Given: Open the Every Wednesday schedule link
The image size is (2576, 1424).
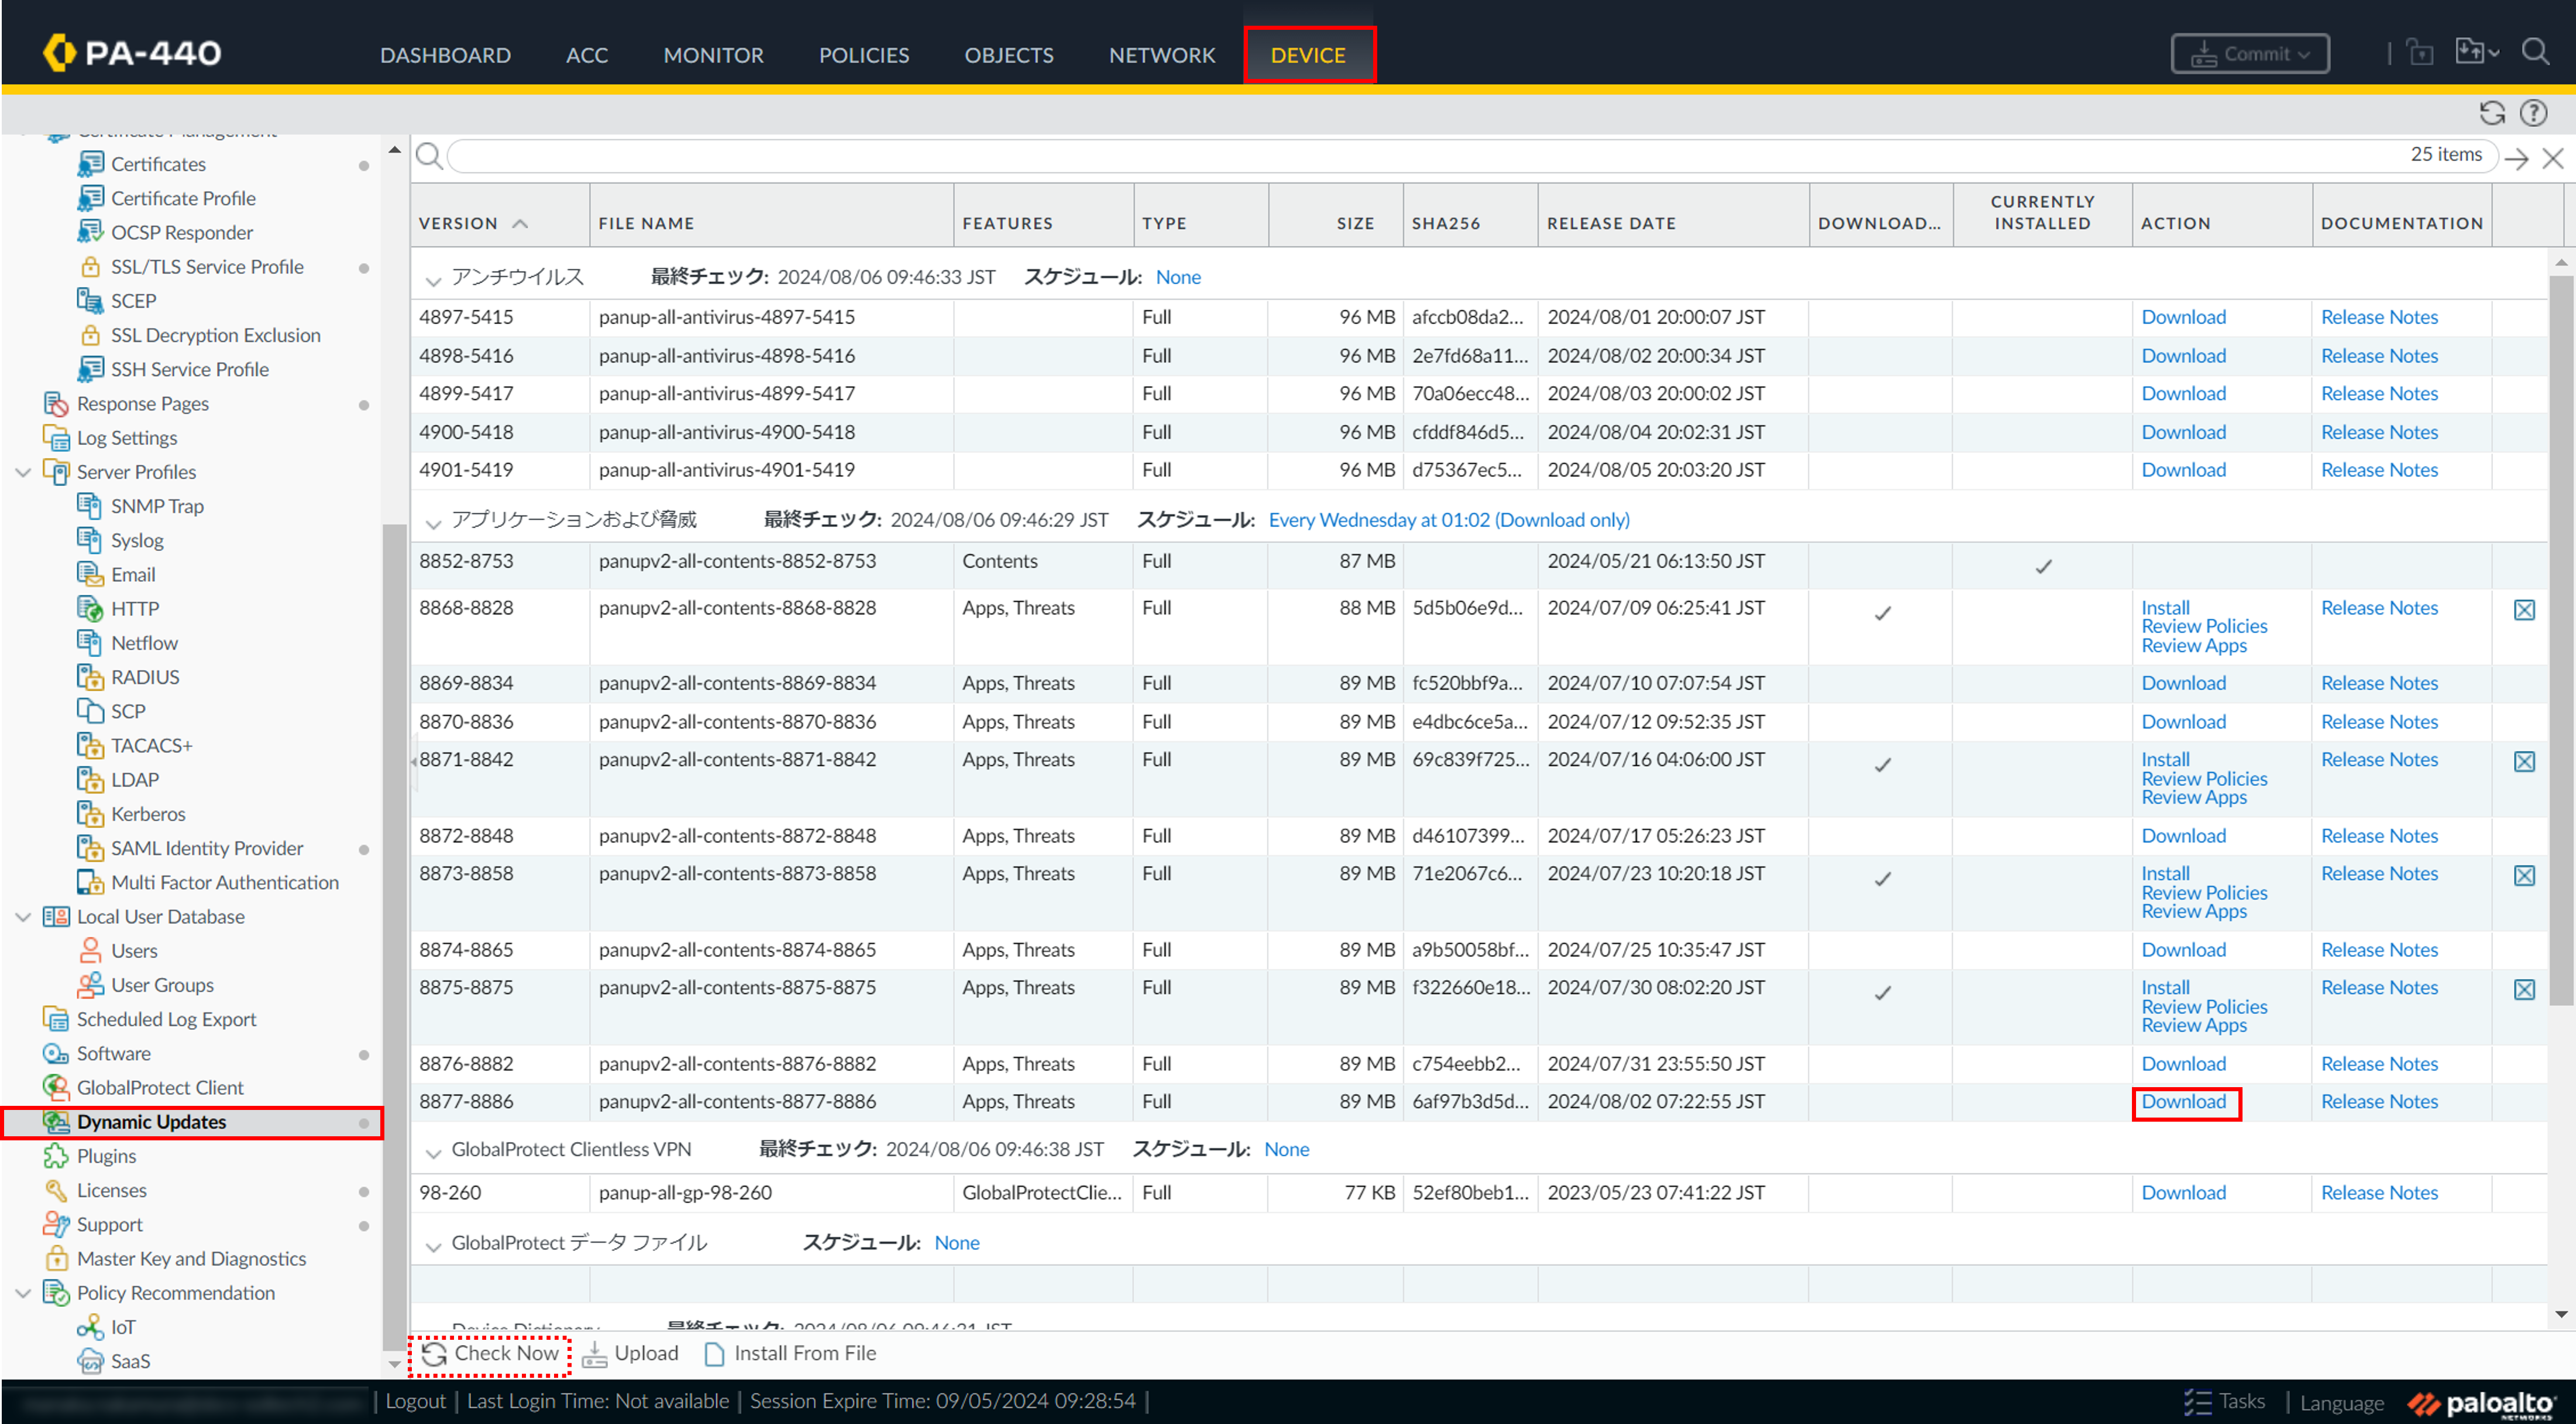Looking at the screenshot, I should click(x=1449, y=520).
